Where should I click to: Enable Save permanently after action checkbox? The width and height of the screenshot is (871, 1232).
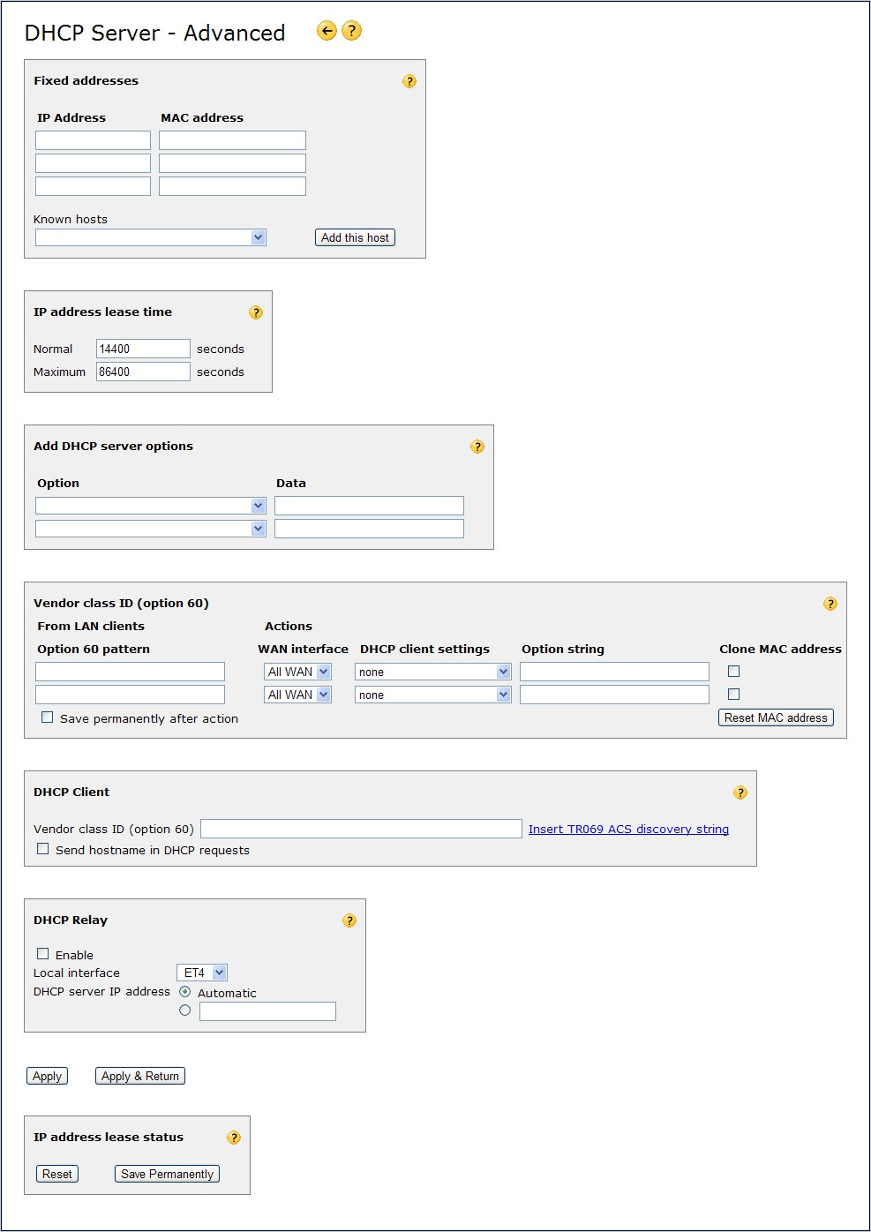click(x=48, y=717)
